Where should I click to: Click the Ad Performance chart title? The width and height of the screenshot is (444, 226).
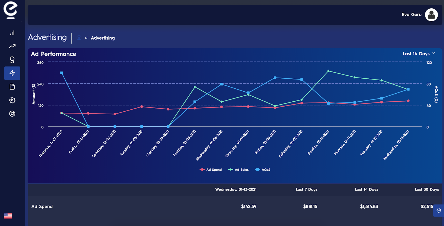click(x=54, y=54)
